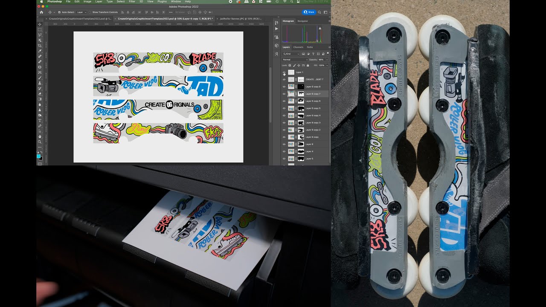The width and height of the screenshot is (546, 307).
Task: Toggle visibility of Layer 1
Action: 284,72
